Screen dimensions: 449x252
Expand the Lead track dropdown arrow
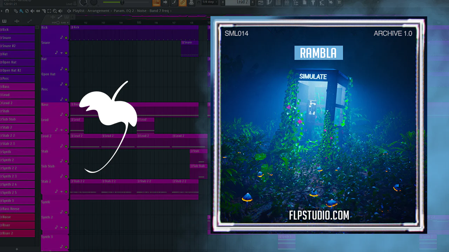(62, 130)
